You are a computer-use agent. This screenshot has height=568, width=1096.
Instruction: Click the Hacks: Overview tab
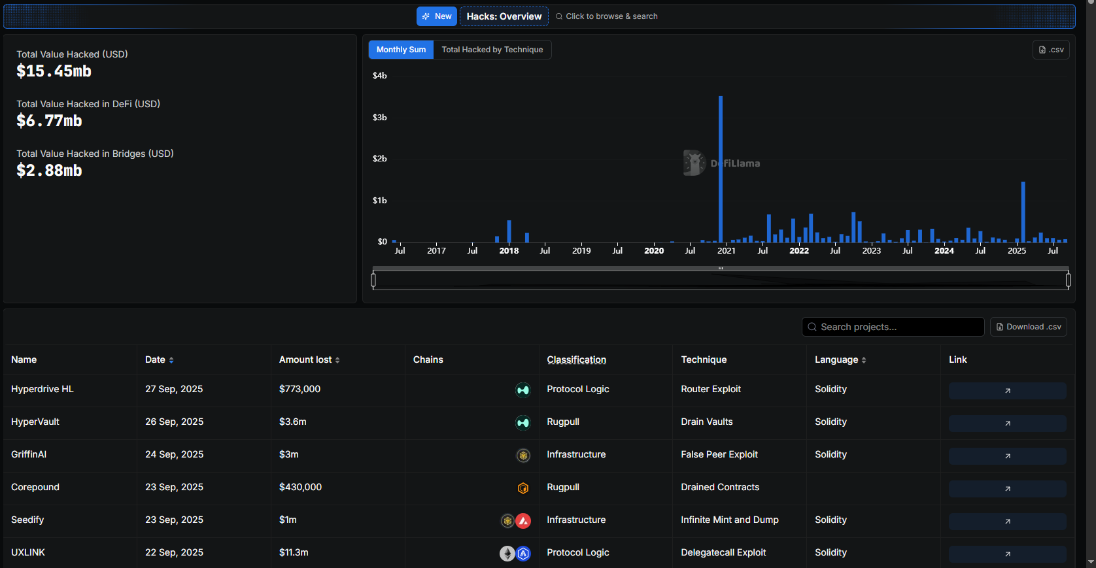click(x=504, y=16)
